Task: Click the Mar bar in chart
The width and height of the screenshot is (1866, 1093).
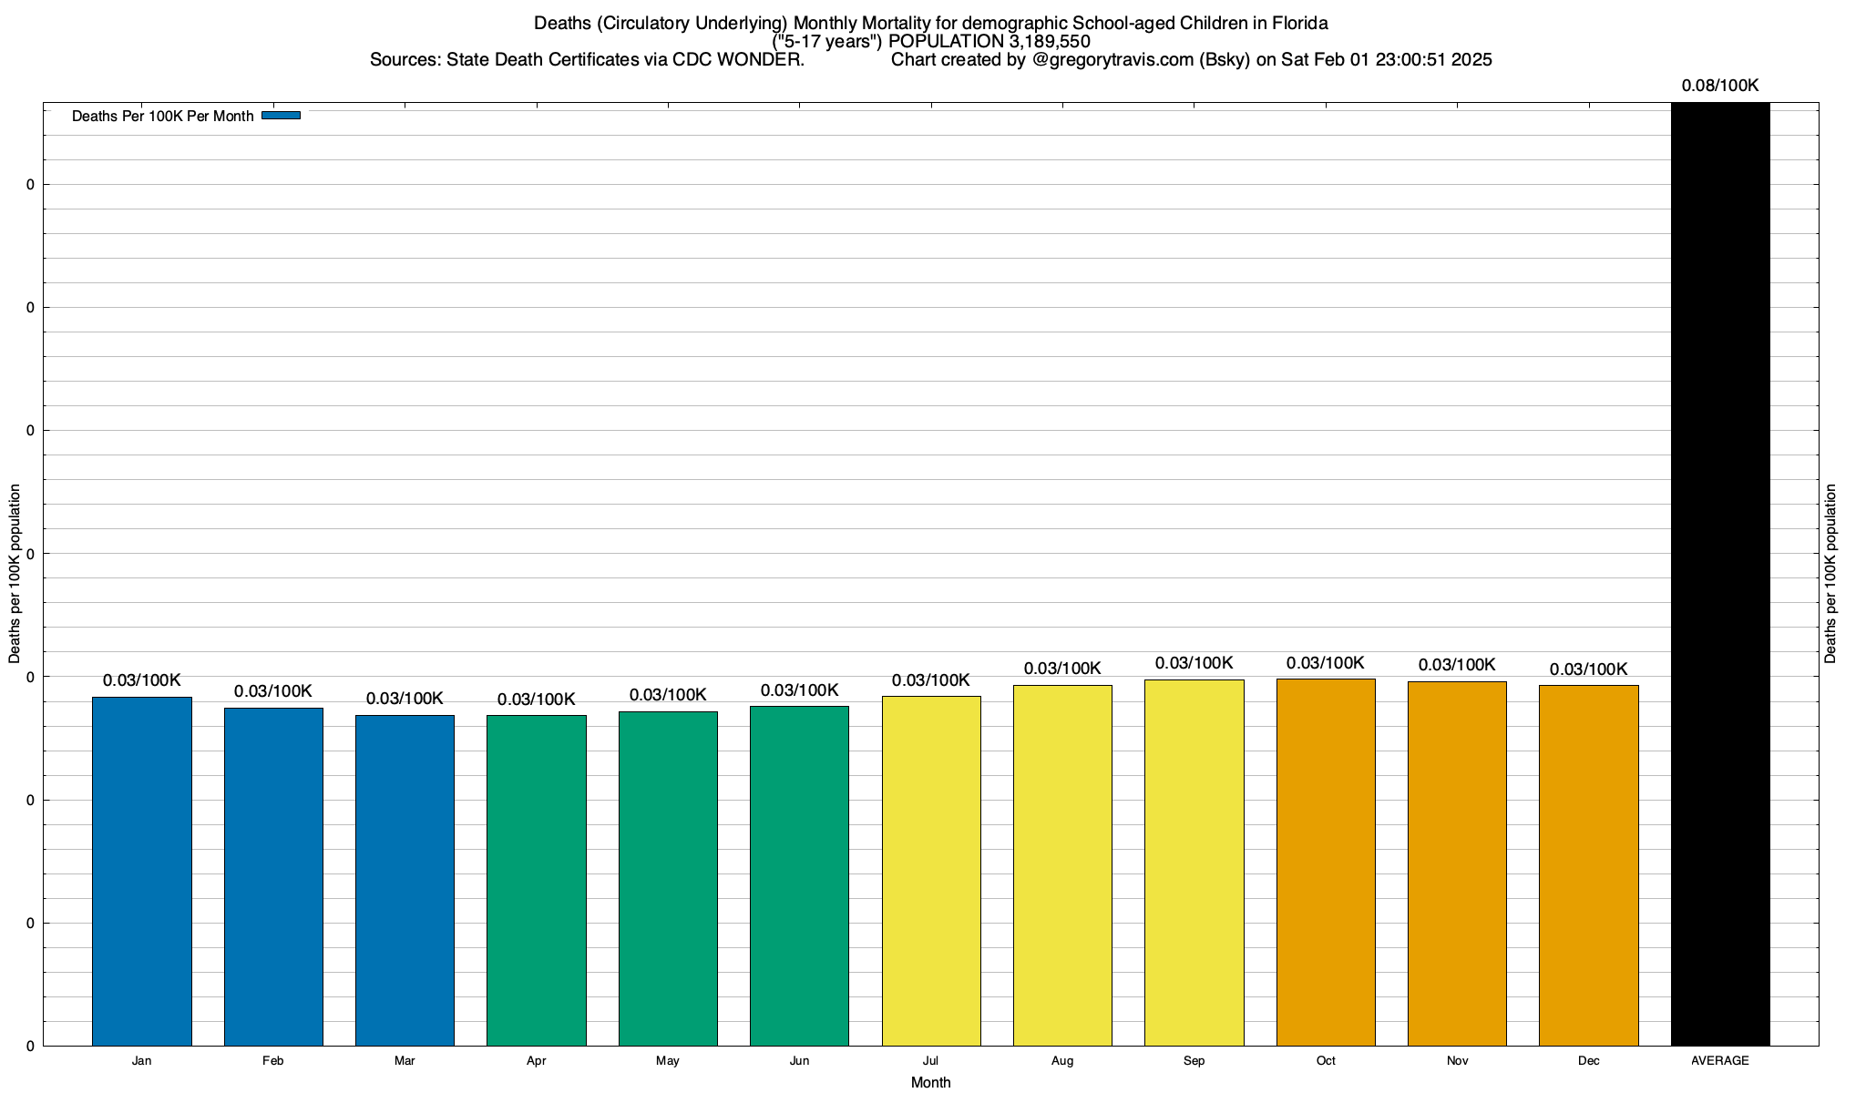Action: point(405,880)
